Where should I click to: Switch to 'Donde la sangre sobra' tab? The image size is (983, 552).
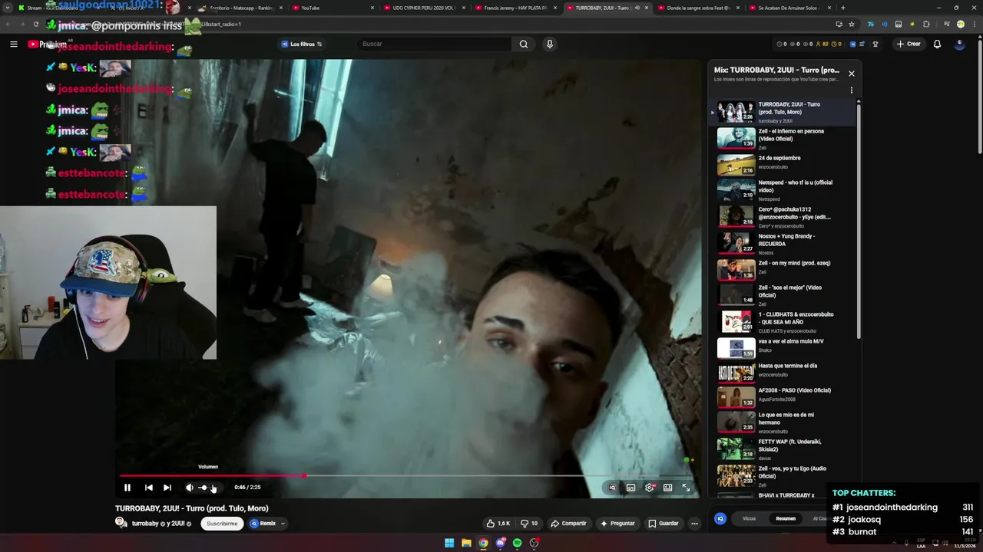click(x=698, y=8)
